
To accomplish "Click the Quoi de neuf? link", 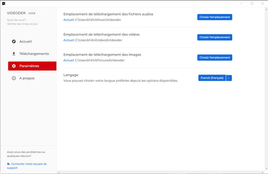I will tap(17, 20).
